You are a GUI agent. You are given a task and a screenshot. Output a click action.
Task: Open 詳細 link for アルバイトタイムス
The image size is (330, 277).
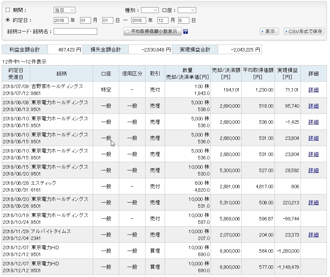(x=313, y=235)
